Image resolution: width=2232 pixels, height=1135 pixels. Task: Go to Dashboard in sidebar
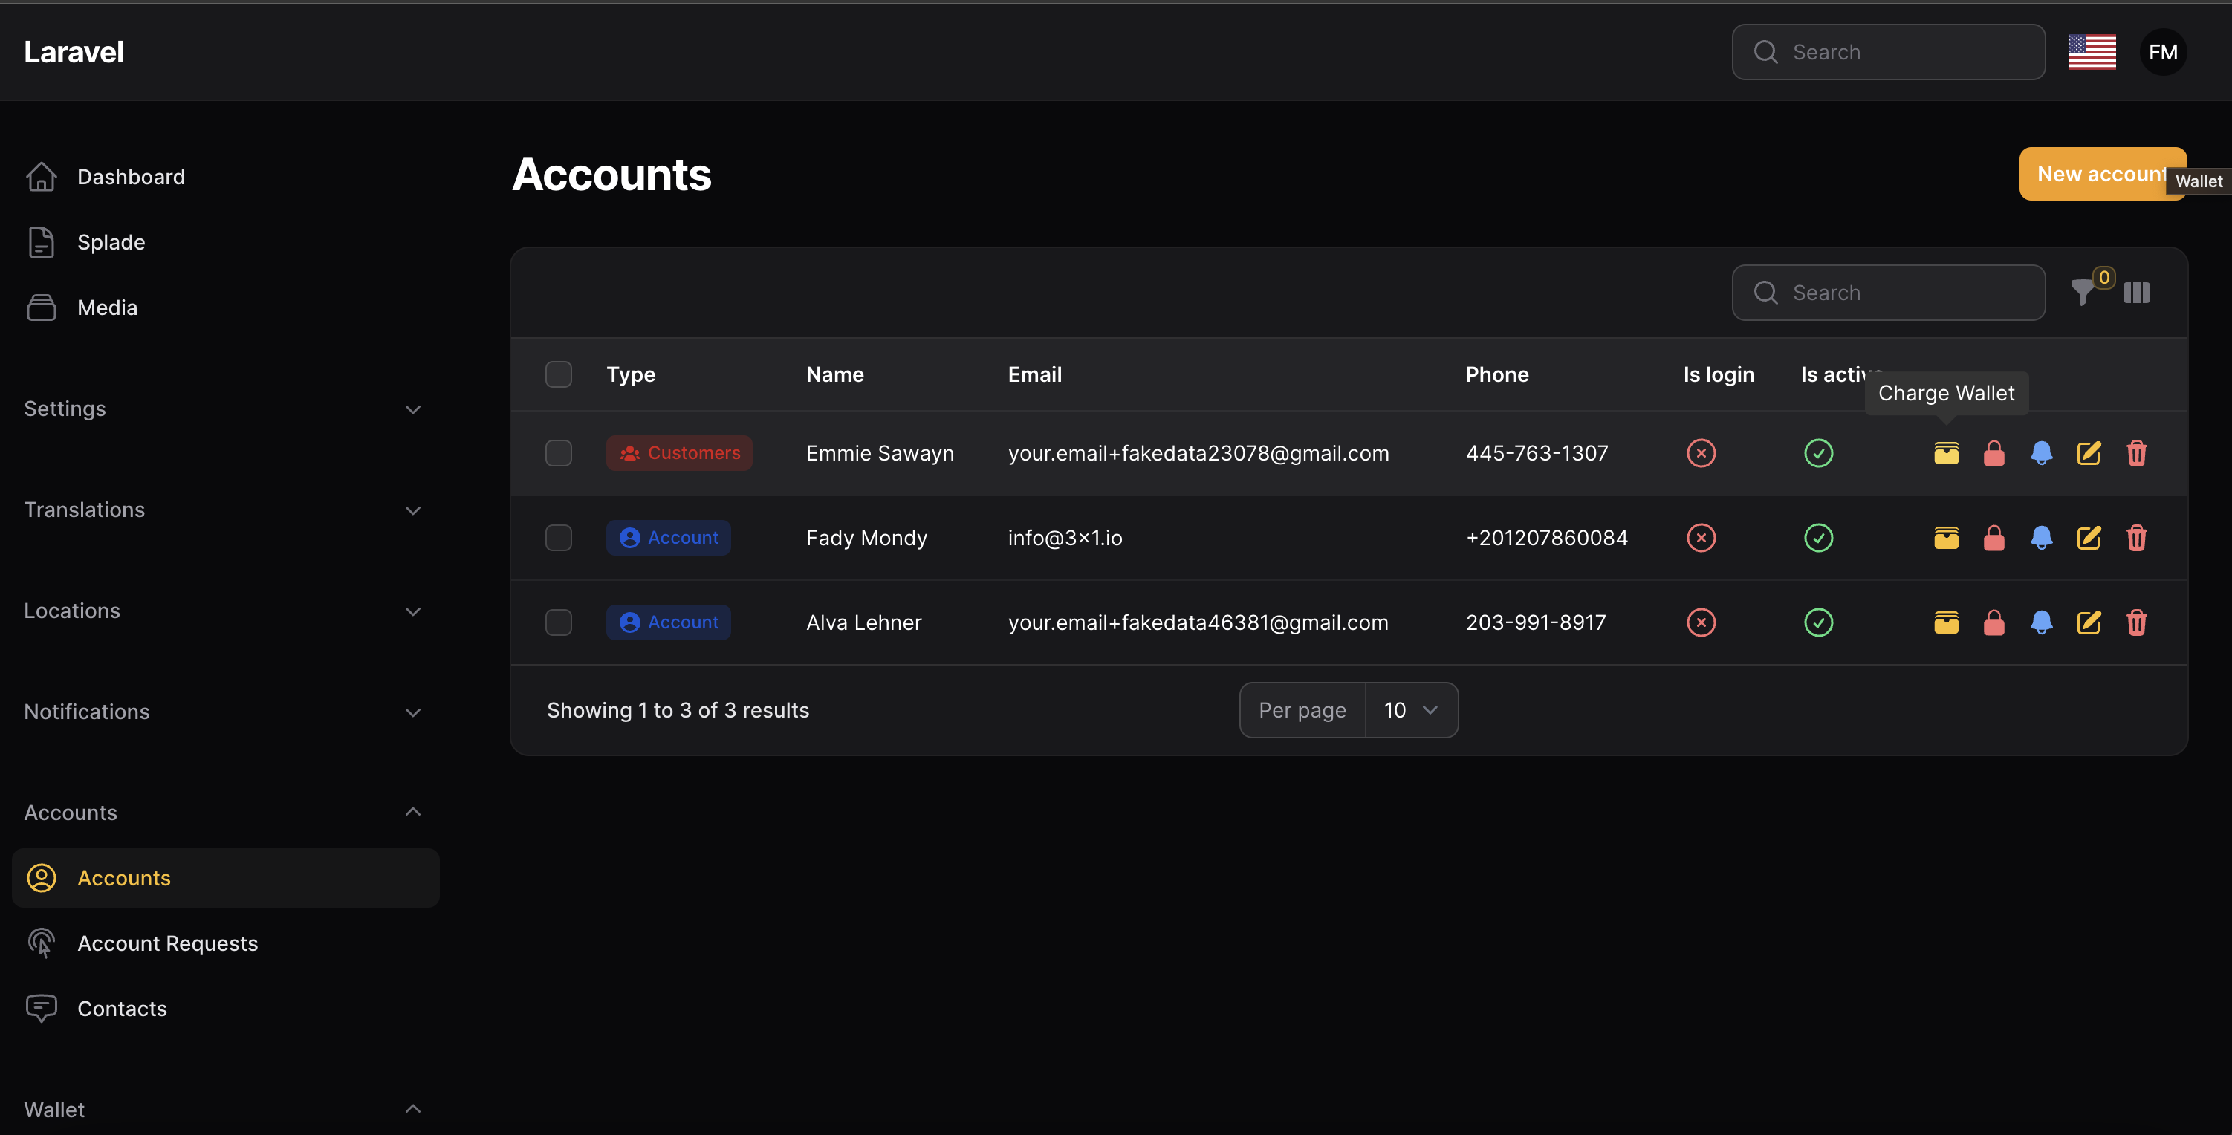point(225,177)
